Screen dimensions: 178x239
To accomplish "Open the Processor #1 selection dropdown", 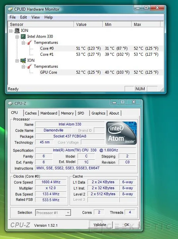I will pyautogui.click(x=68, y=213).
